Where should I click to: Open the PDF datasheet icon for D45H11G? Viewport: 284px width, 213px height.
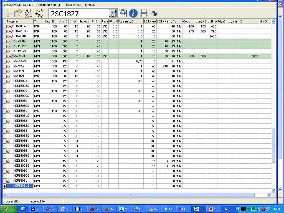(8, 26)
